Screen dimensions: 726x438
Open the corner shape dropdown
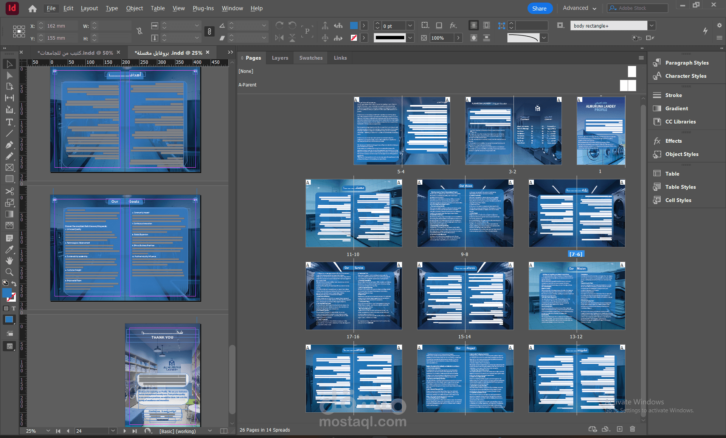(544, 38)
